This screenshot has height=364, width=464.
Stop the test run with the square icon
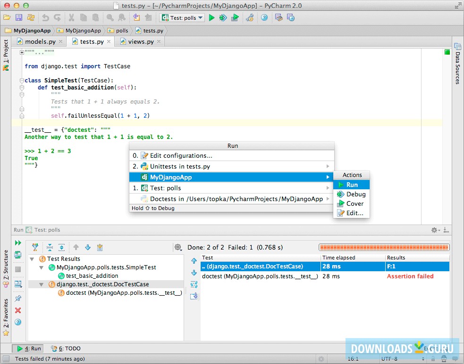tap(18, 269)
